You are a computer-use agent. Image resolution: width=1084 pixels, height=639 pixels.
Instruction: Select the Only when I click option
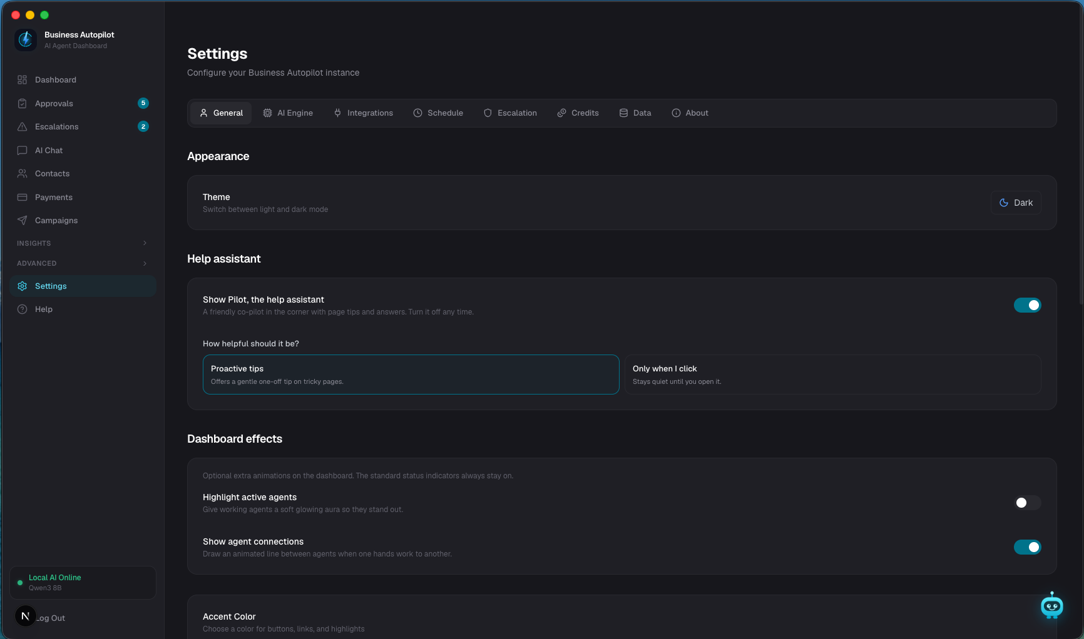tap(832, 375)
